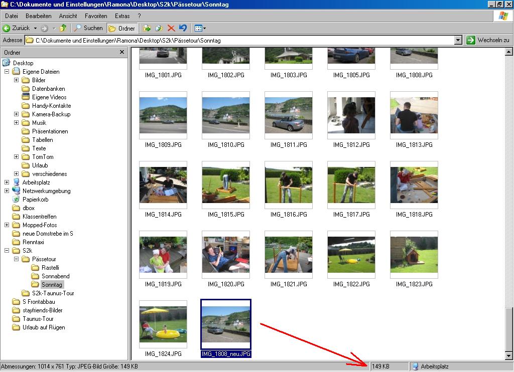The width and height of the screenshot is (514, 372).
Task: Go up one folder level
Action: click(63, 29)
